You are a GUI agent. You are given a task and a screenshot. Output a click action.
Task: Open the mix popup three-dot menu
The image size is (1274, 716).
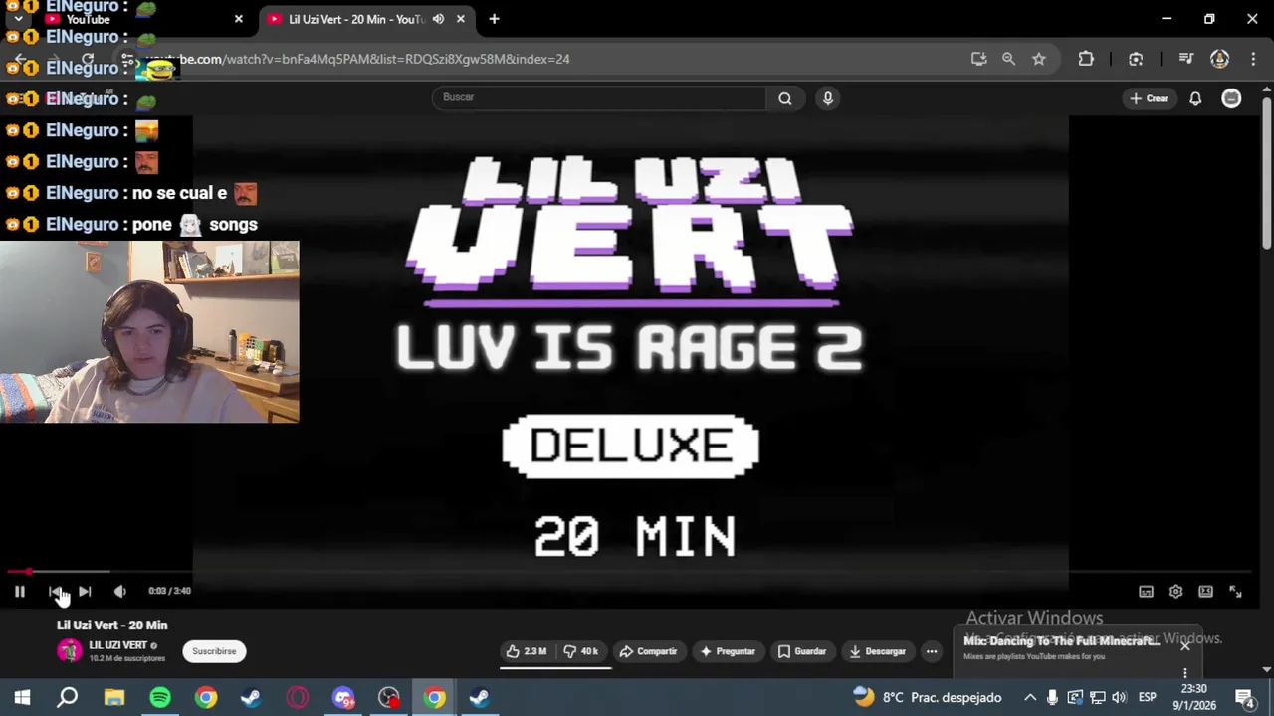click(1185, 673)
